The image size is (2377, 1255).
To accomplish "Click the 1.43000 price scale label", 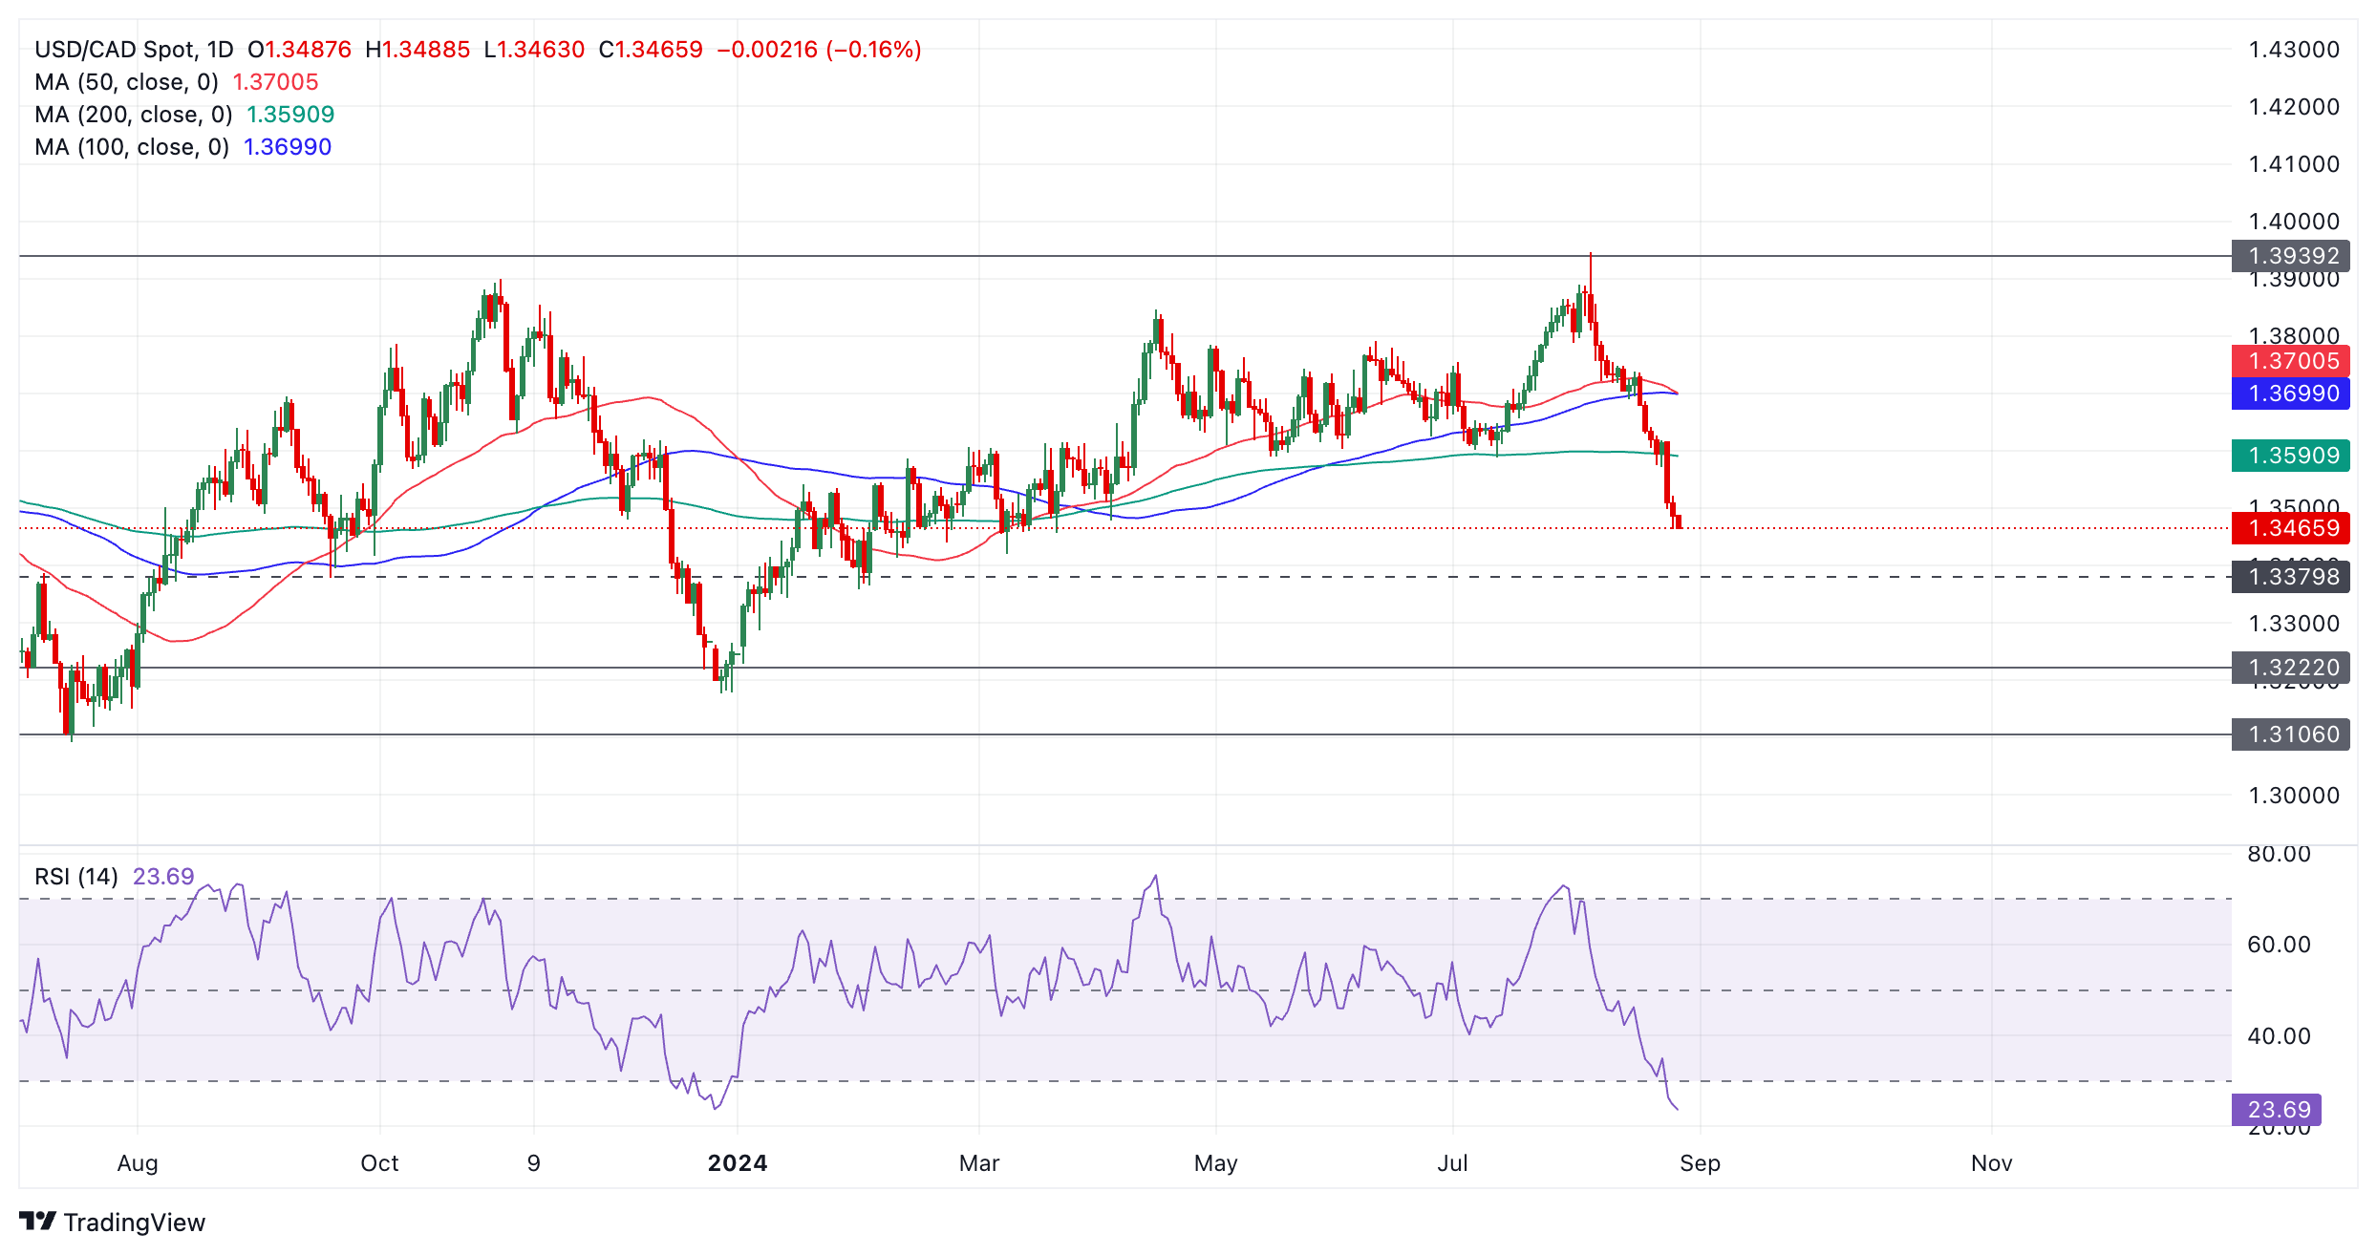I will (x=2294, y=50).
